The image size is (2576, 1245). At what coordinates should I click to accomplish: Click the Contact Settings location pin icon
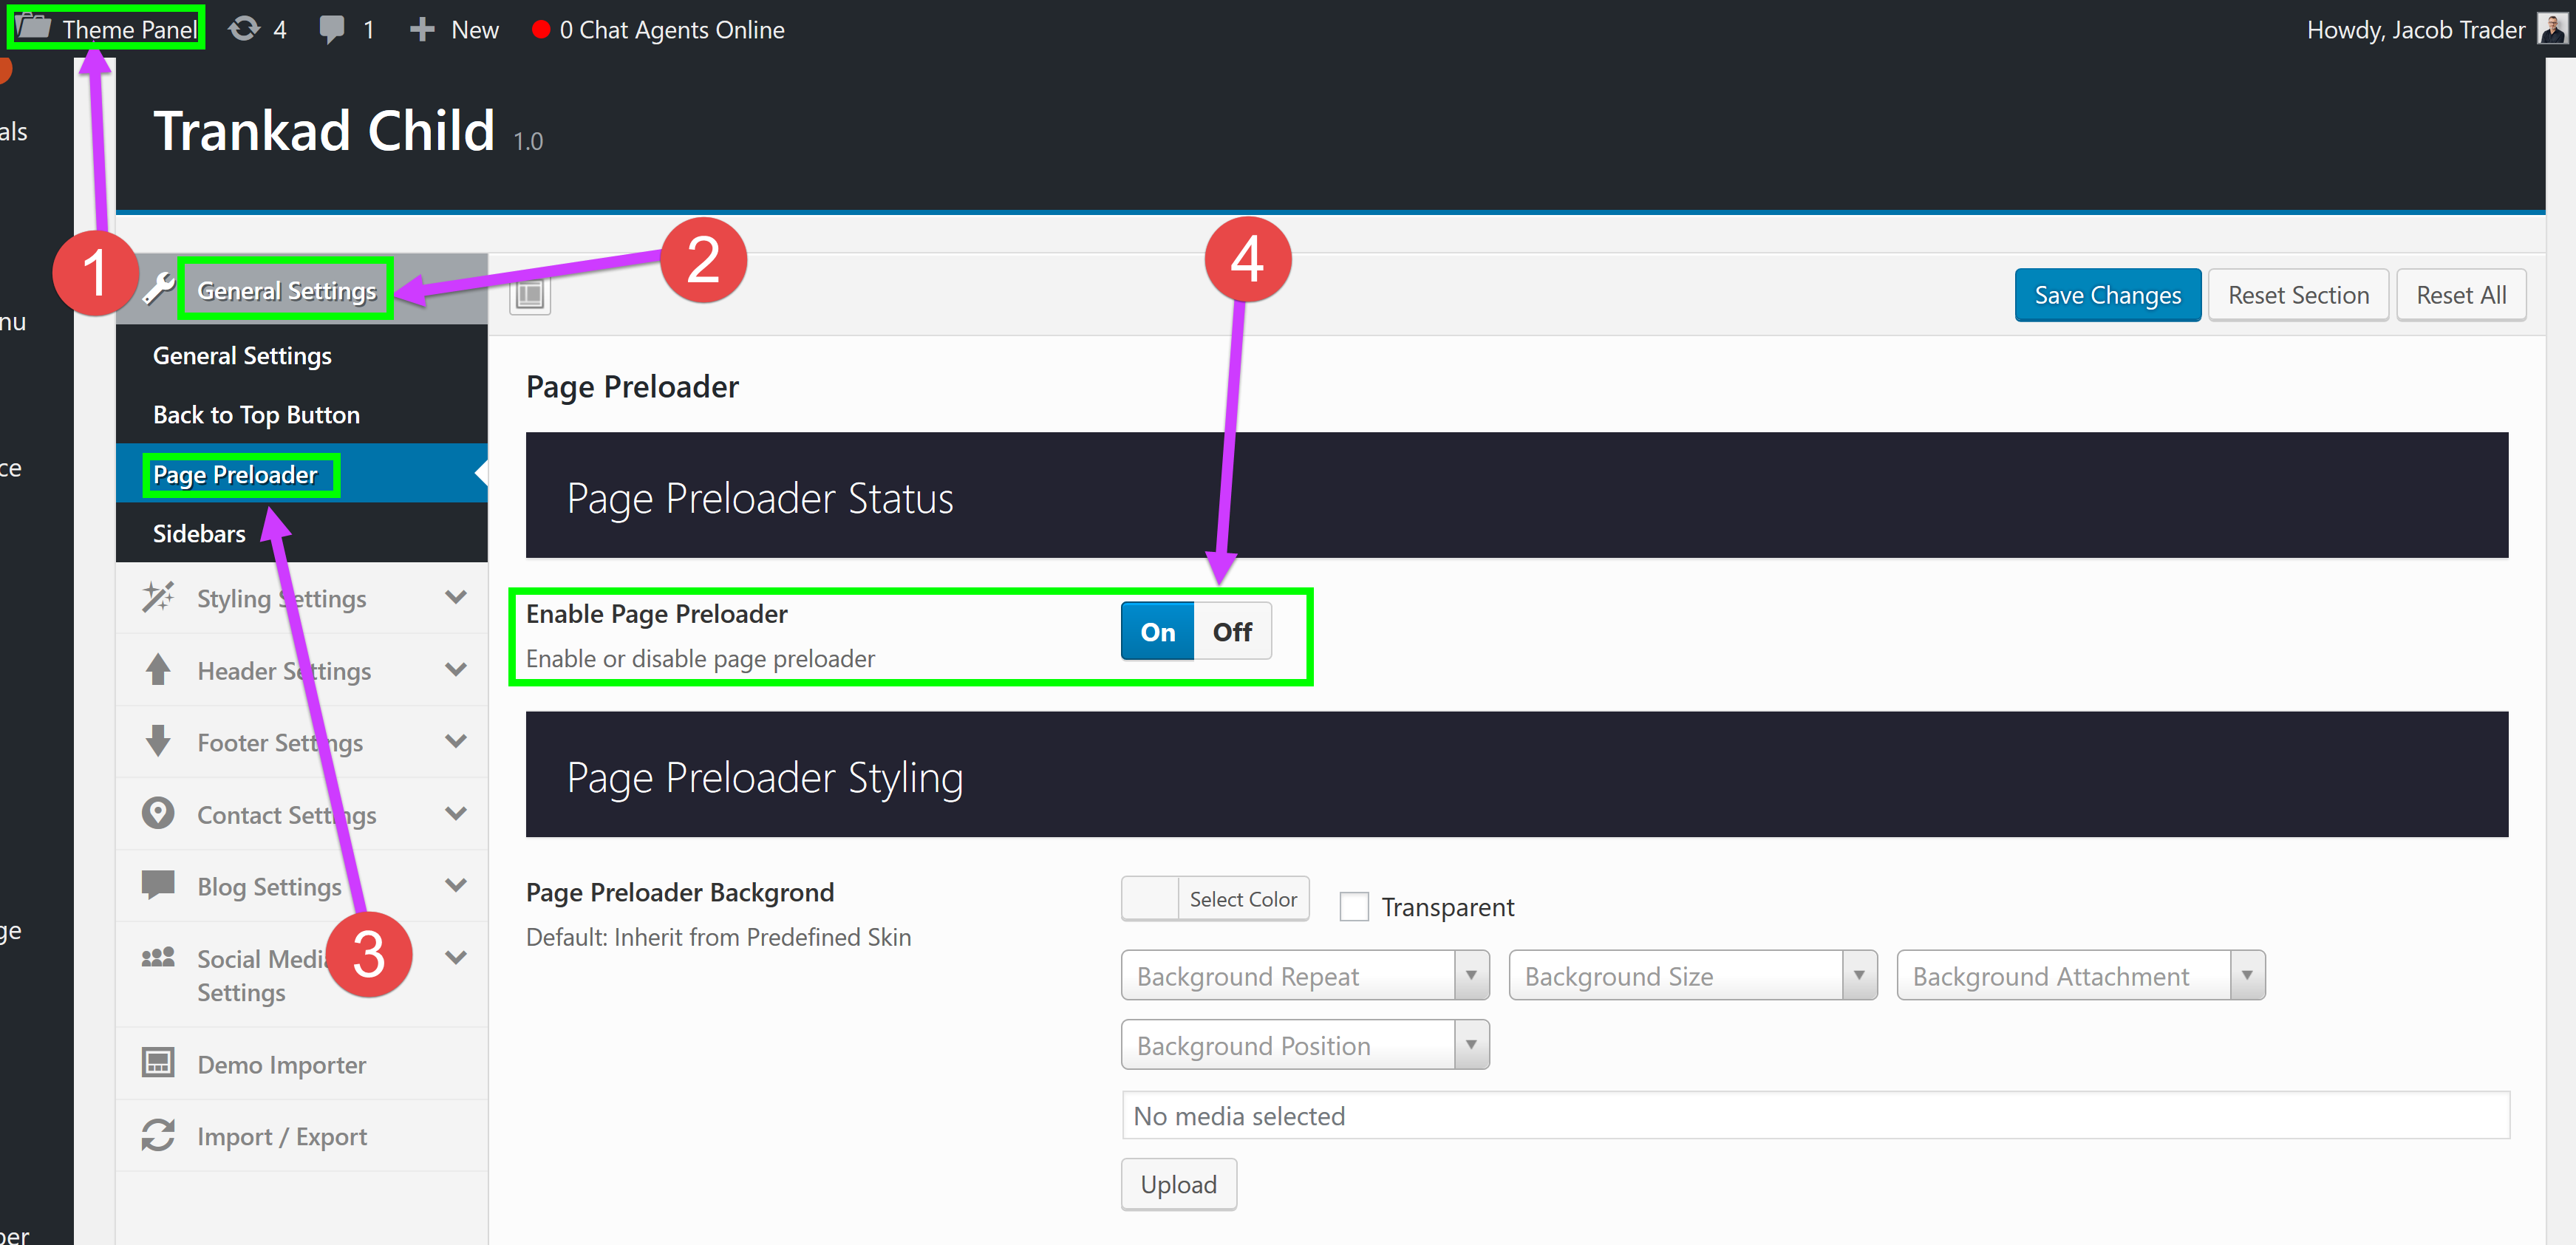point(158,813)
